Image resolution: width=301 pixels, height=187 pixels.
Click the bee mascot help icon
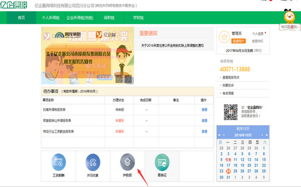[x=289, y=17]
